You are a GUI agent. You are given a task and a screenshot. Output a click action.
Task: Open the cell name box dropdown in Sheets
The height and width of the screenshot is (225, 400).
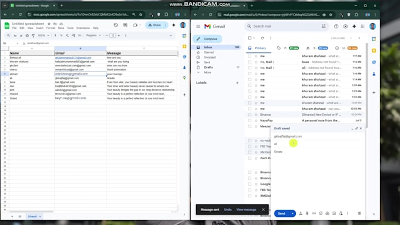(x=17, y=43)
